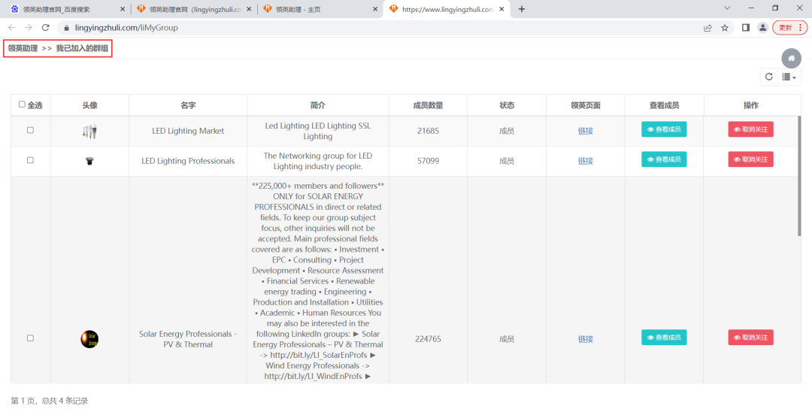Click the 状态 column header
Image resolution: width=812 pixels, height=412 pixels.
point(507,105)
